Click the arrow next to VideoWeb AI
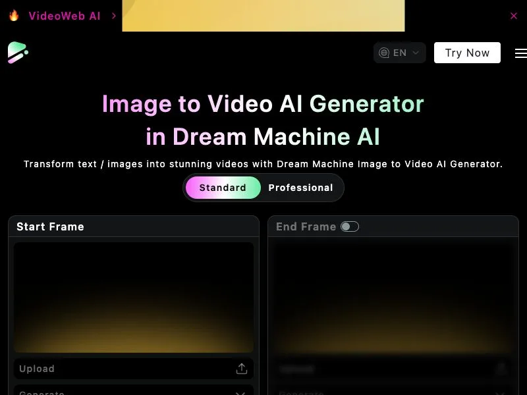This screenshot has width=527, height=395. (x=114, y=16)
